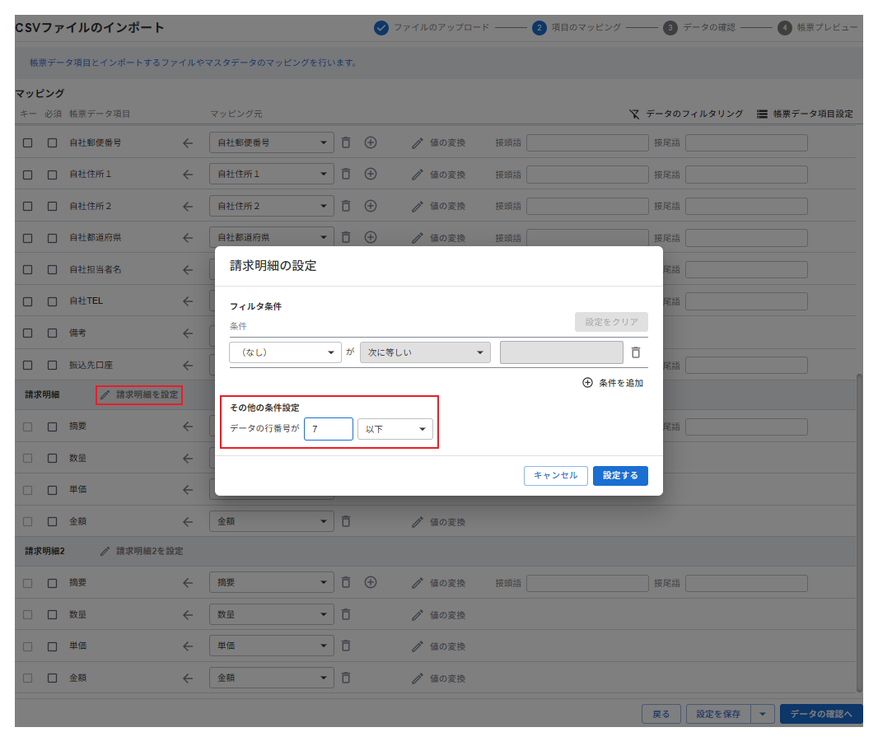Click 設定する button in dialog
878x746 pixels.
pyautogui.click(x=620, y=476)
